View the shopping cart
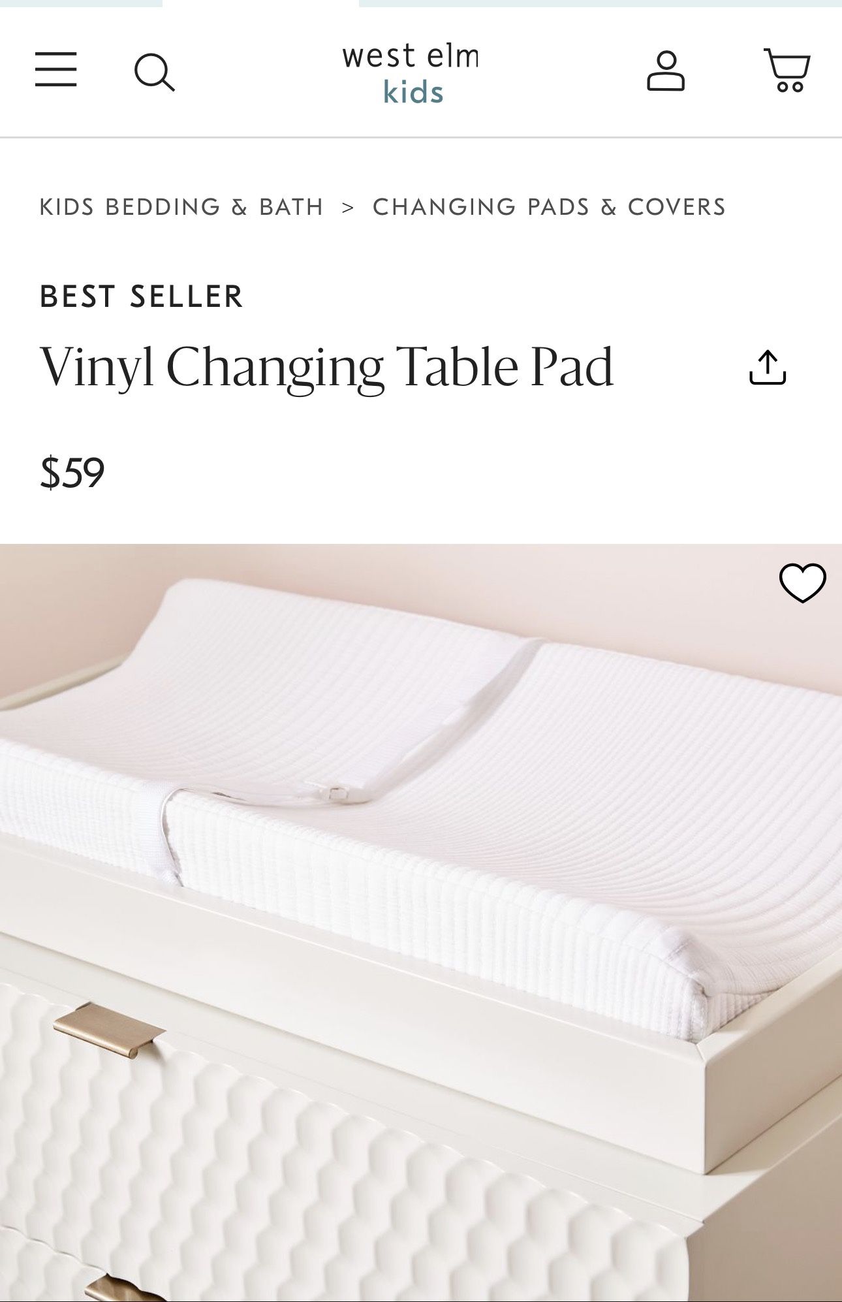 (x=787, y=70)
